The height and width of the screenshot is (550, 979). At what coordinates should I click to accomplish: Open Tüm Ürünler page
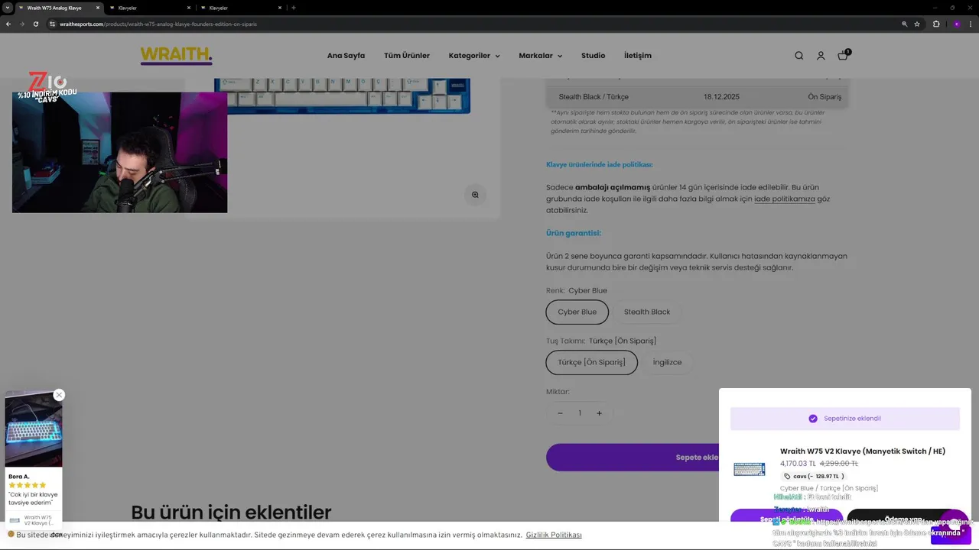click(407, 56)
